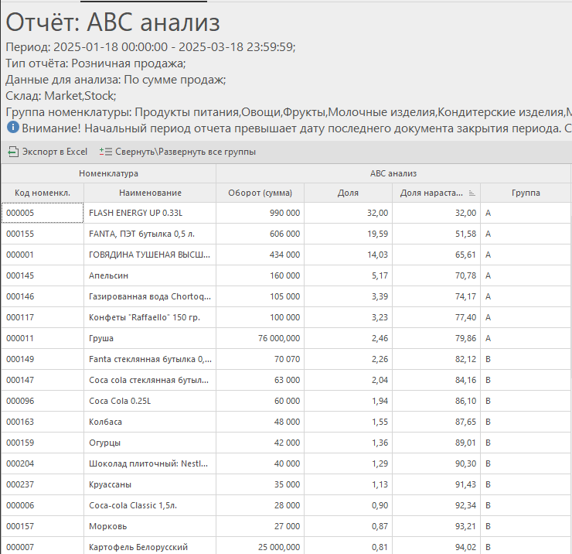Click turnover value 990 000

pos(260,213)
